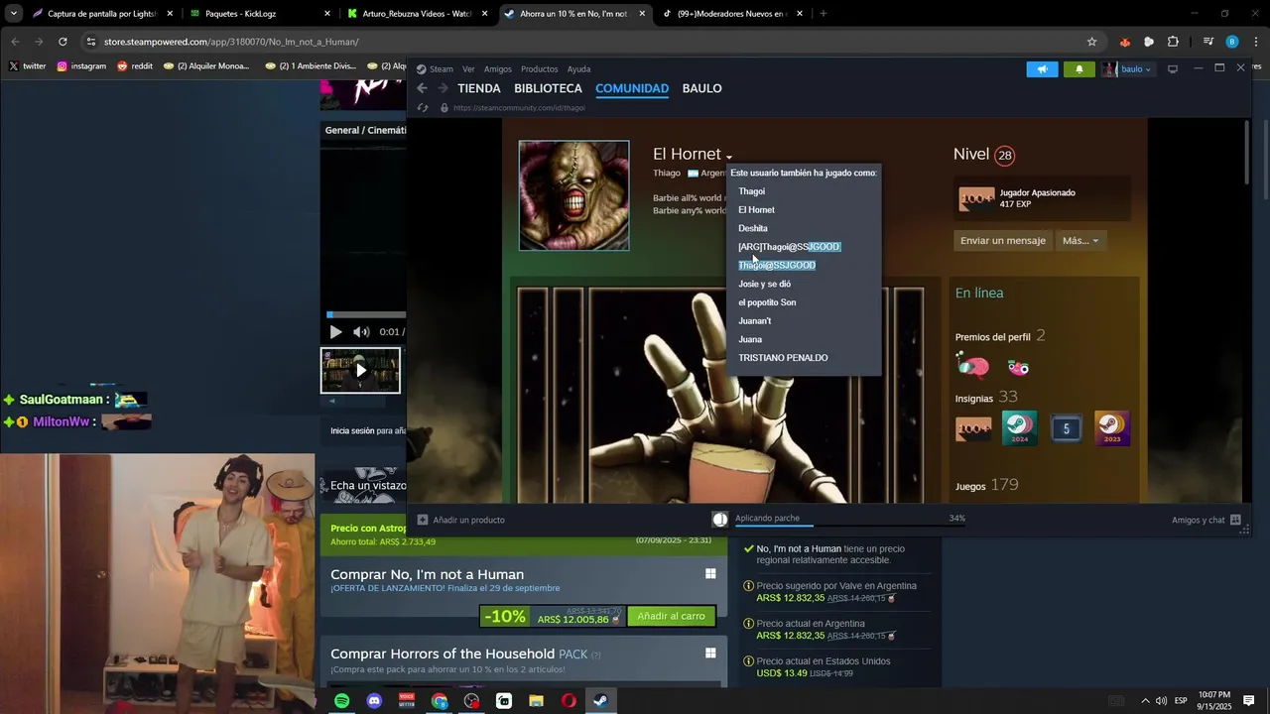Image resolution: width=1270 pixels, height=714 pixels.
Task: Click the pink brain profile award
Action: click(973, 367)
